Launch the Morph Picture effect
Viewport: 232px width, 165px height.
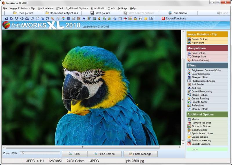(199, 95)
